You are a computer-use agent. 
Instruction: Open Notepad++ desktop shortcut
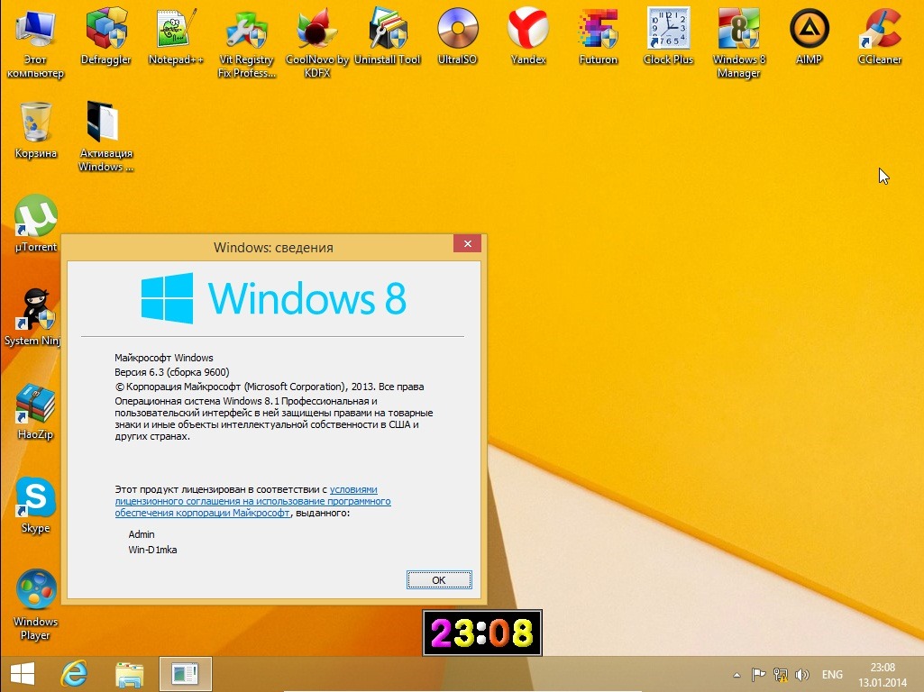click(176, 35)
